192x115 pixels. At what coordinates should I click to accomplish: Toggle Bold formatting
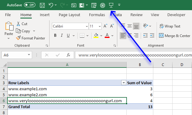click(x=55, y=36)
